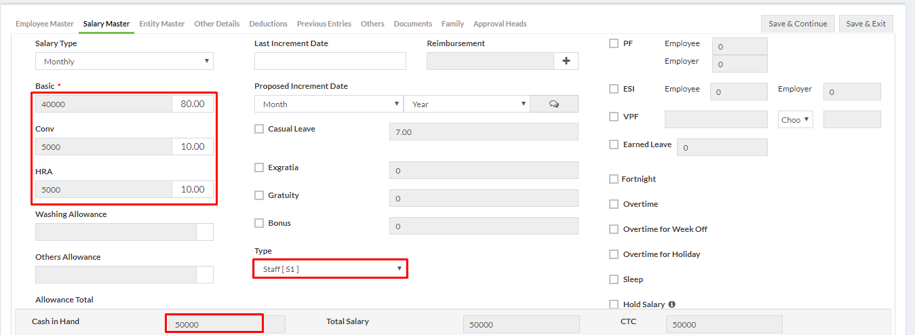Click the Casual Leave value 7.00 field
Viewport: 915px width, 335px height.
484,132
